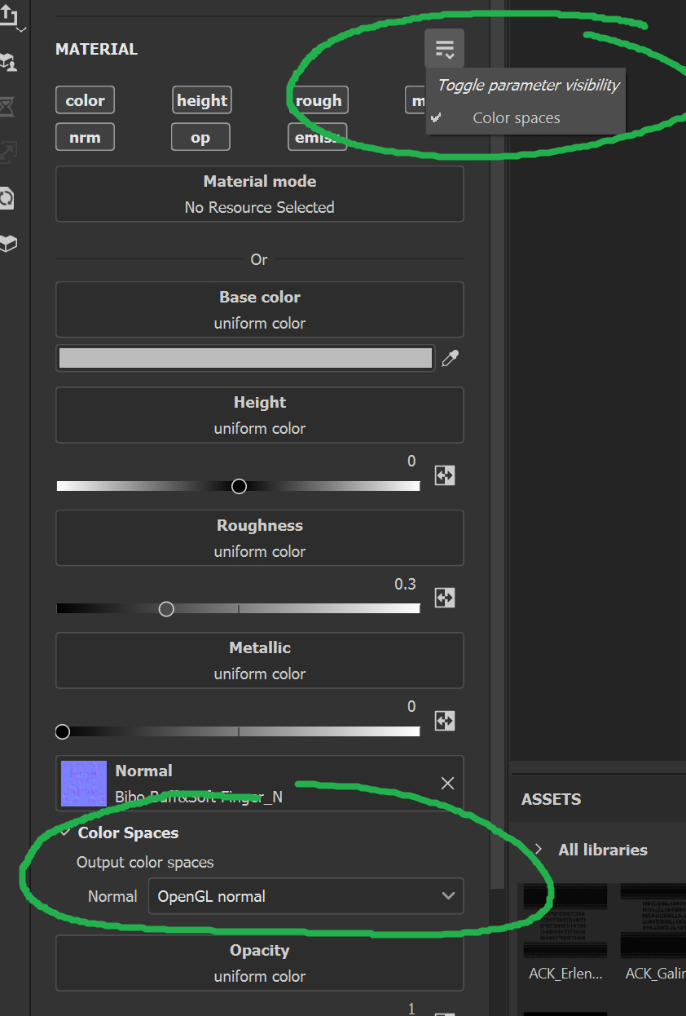Screen dimensions: 686x1016
Task: Click the Base color uniform color swatch
Action: click(245, 359)
